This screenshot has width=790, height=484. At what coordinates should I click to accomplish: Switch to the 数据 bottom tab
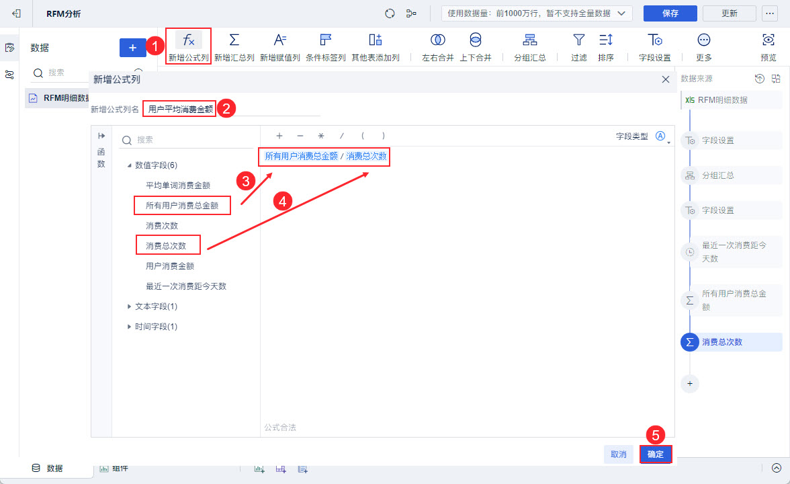47,468
